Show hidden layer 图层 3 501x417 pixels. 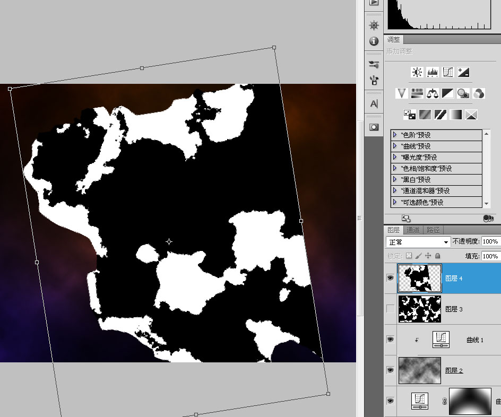(390, 309)
